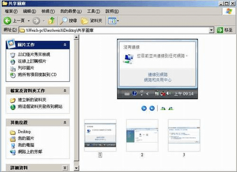Click the 移至 Go button

225,30
